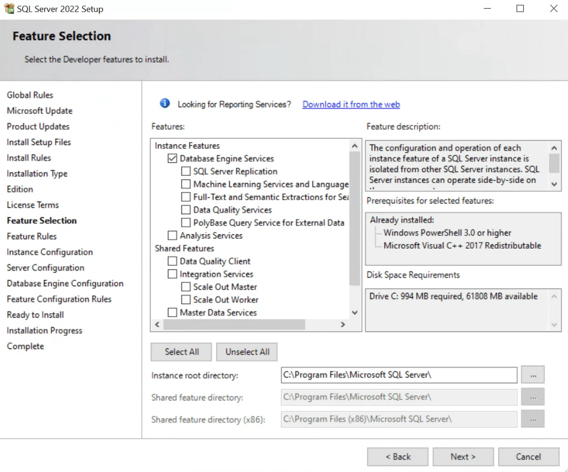Tick the Scale Out Master checkbox
568x472 pixels.
point(186,287)
